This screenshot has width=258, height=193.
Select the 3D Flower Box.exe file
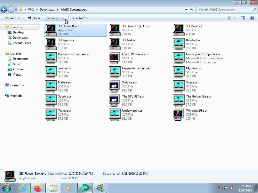(75, 30)
